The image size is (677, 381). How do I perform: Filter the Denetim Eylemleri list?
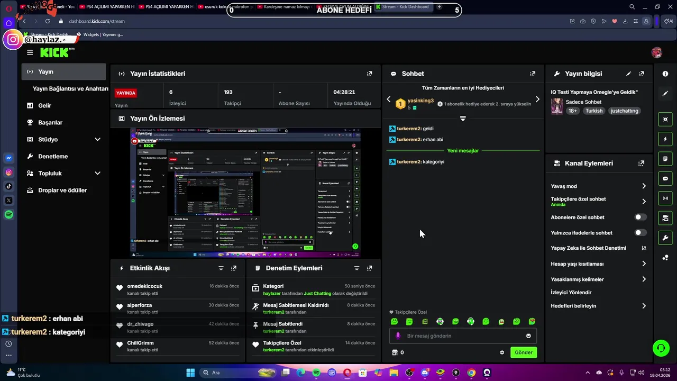(356, 268)
